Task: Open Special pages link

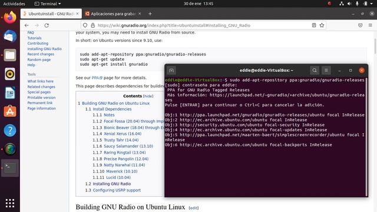Action: pyautogui.click(x=39, y=92)
